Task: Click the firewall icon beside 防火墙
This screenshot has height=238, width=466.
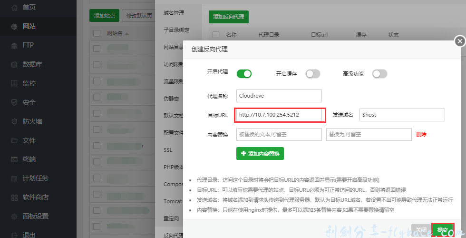Action: pos(14,121)
